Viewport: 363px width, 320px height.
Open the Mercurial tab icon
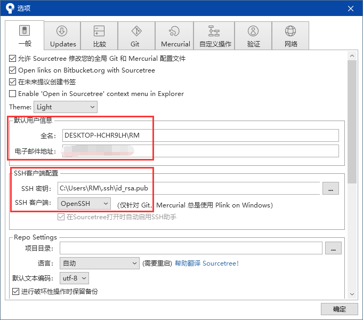coord(174,31)
